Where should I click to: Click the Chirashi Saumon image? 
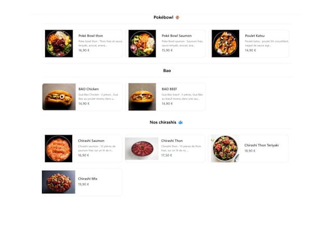(59, 149)
